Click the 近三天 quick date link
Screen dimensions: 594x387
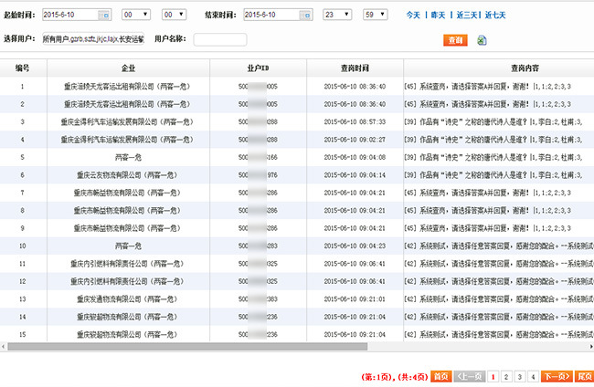coord(467,16)
